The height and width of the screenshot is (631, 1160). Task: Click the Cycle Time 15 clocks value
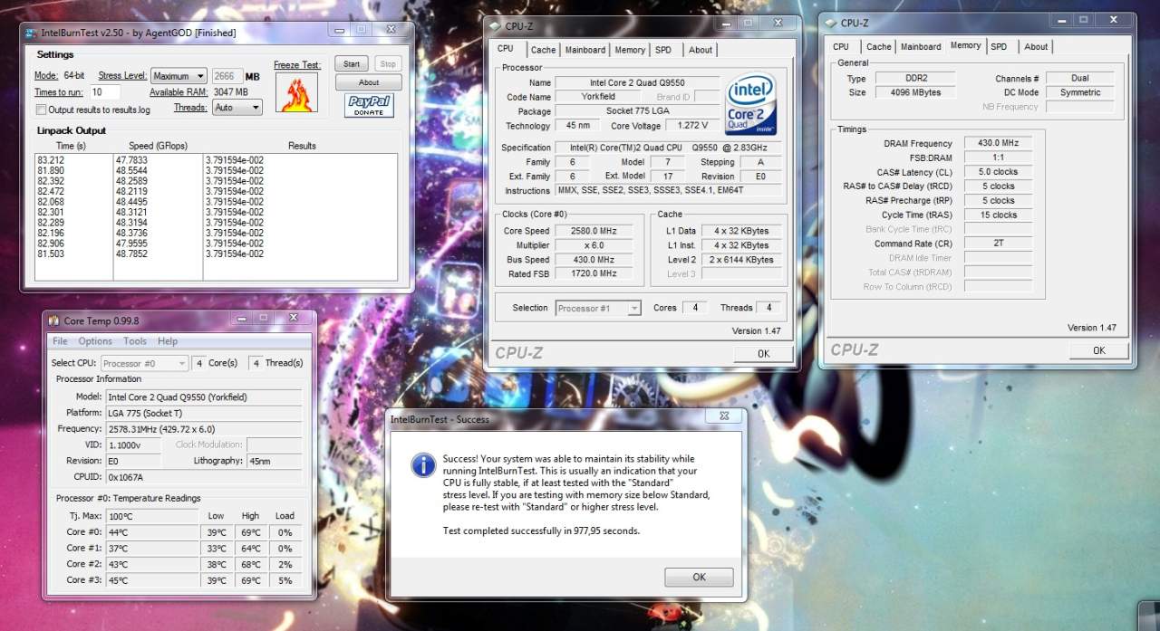coord(998,215)
